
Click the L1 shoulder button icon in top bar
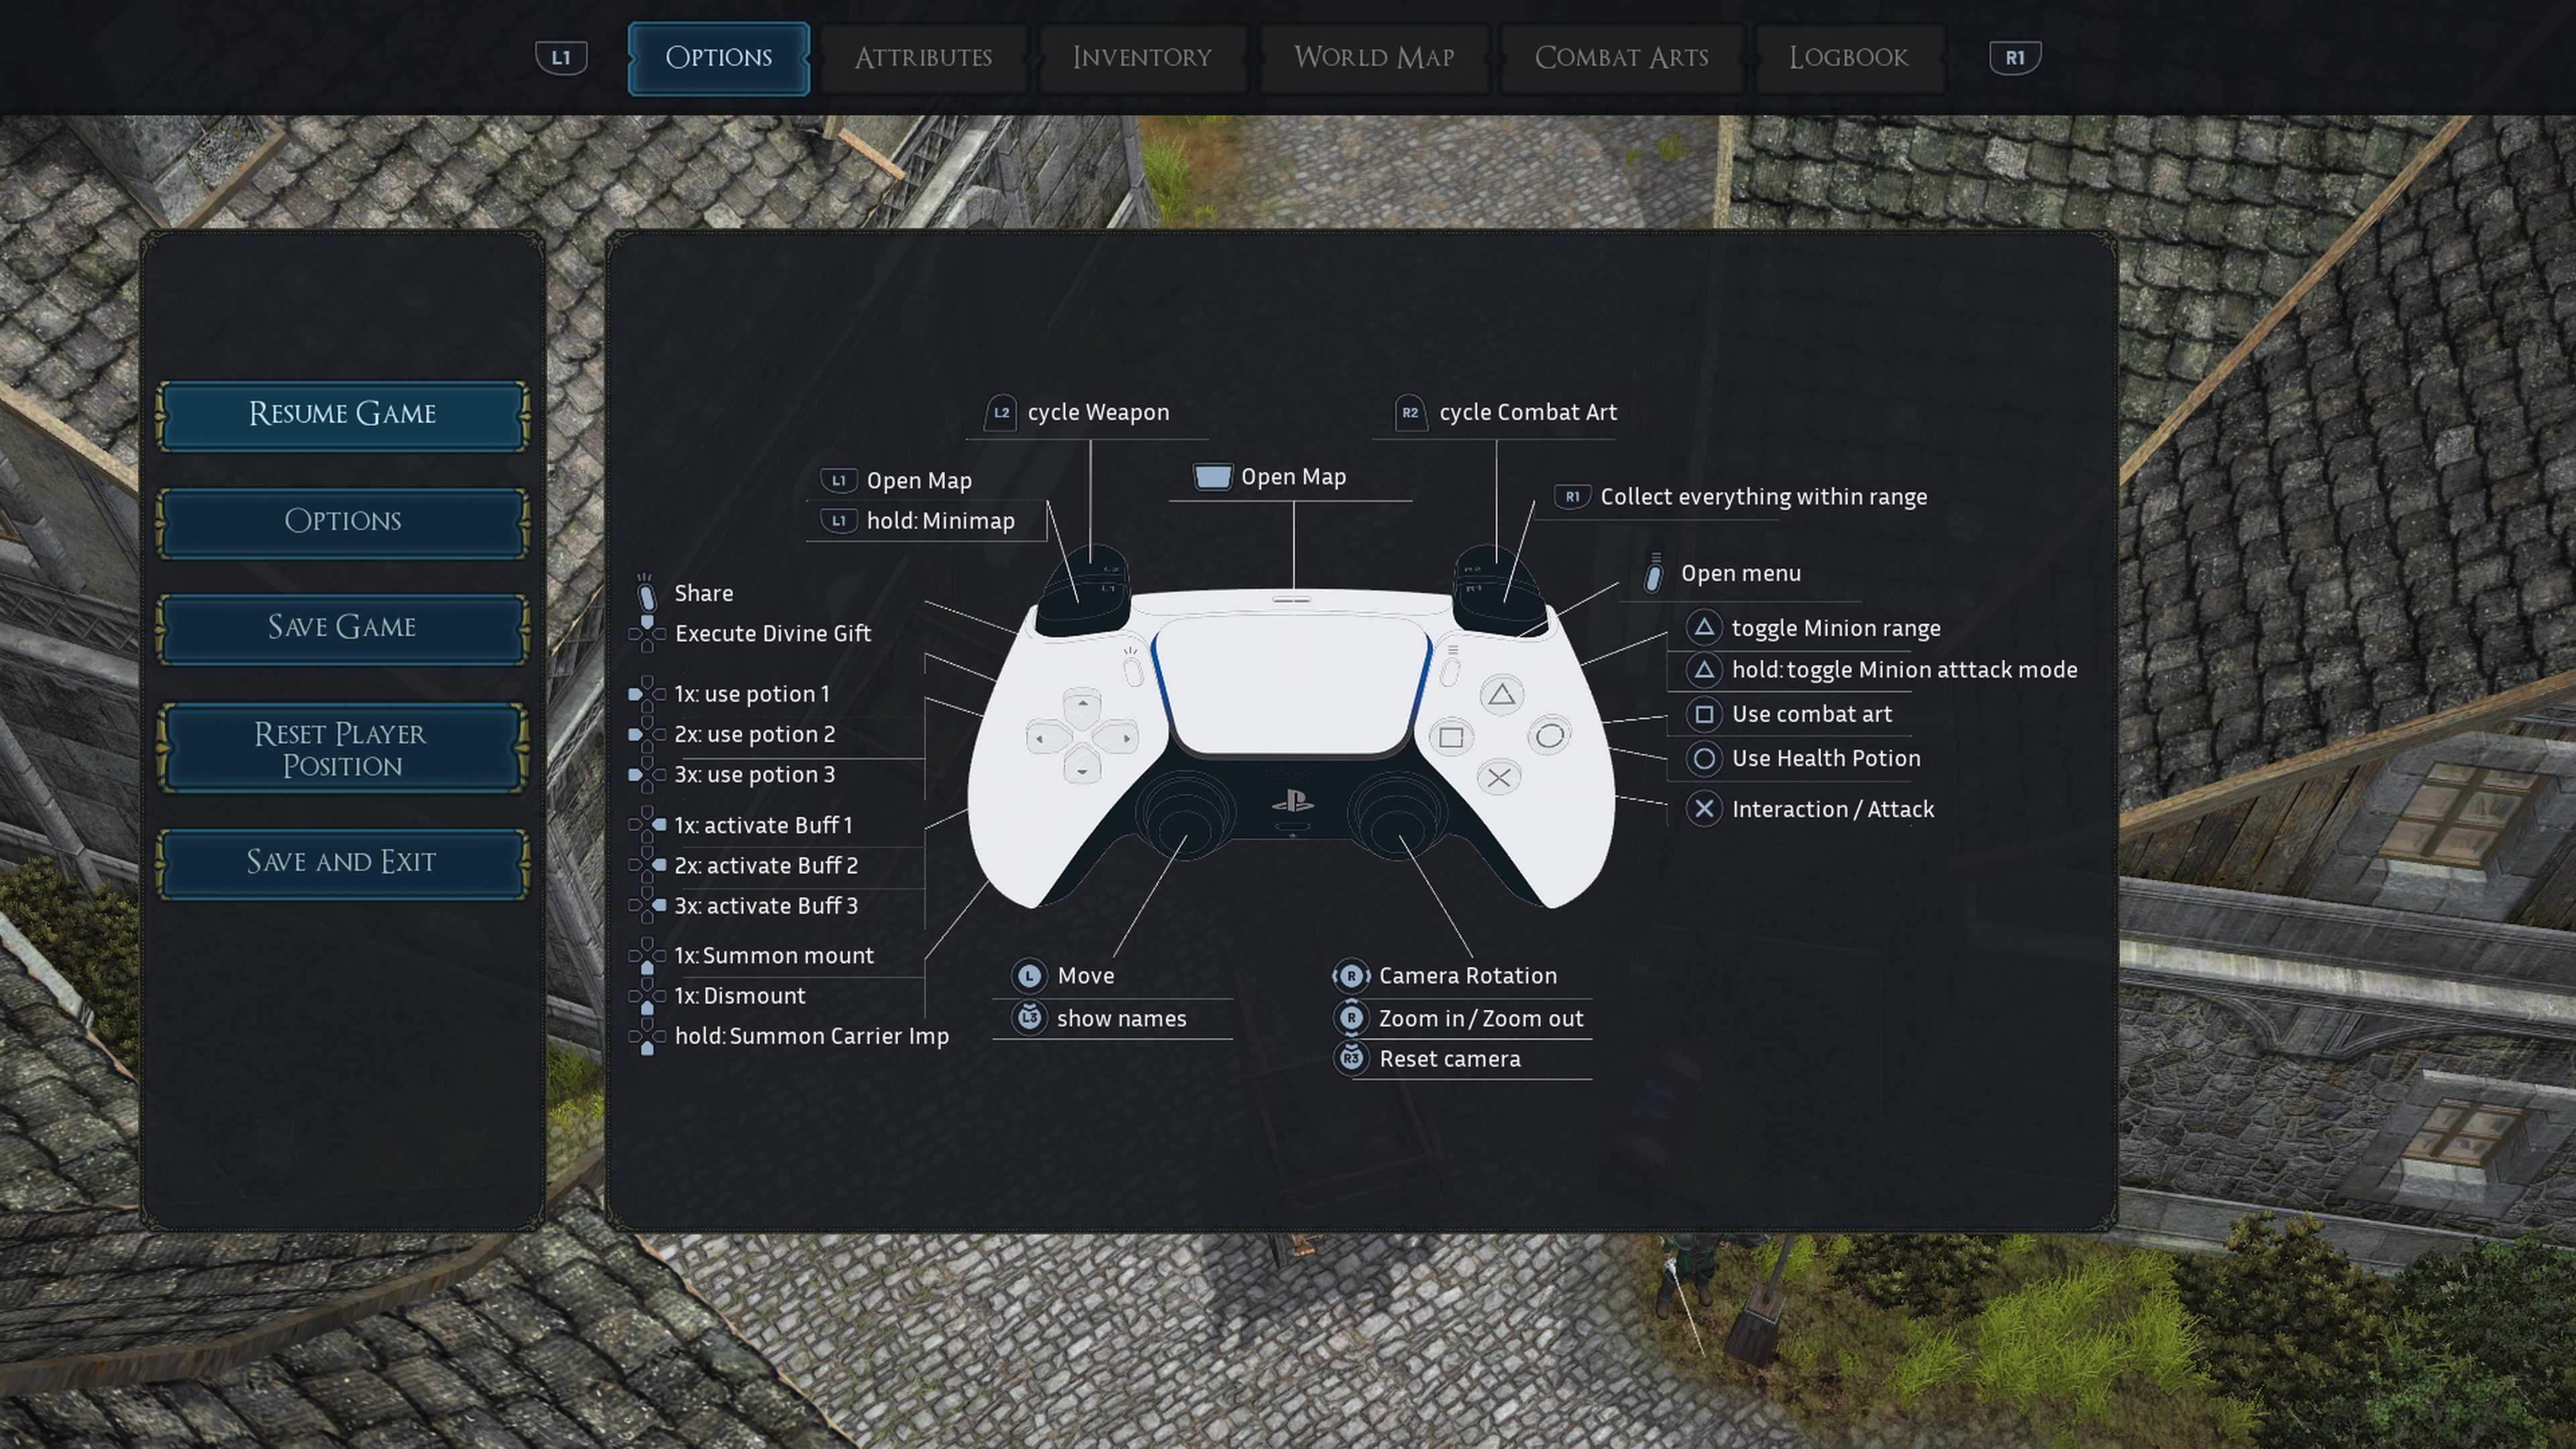(x=561, y=58)
